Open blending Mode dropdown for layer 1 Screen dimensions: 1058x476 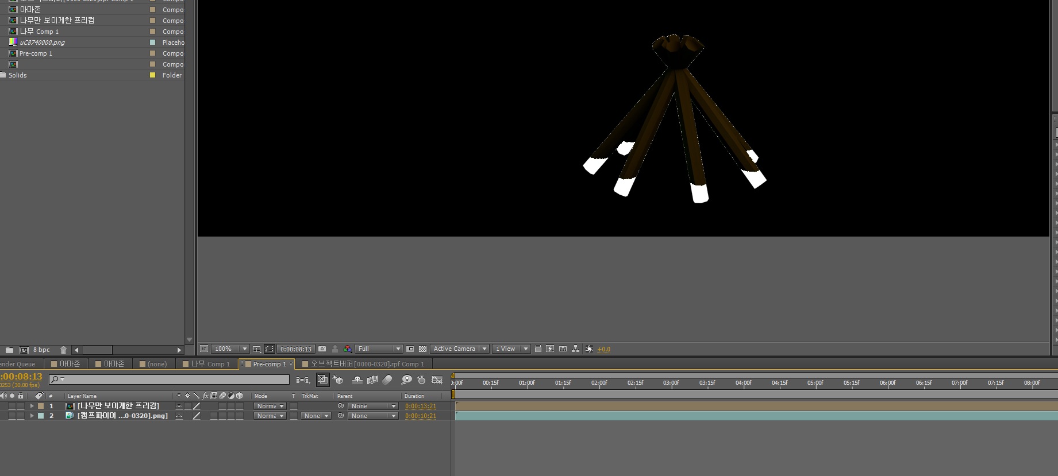(x=270, y=406)
